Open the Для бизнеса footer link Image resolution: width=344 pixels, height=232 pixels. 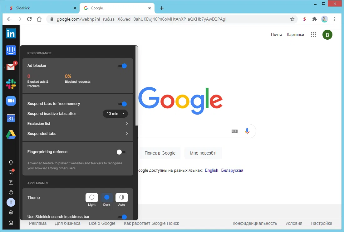(67, 223)
